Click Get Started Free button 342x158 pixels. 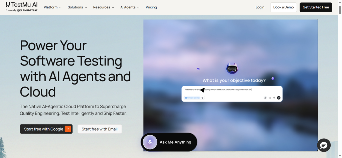pos(316,7)
